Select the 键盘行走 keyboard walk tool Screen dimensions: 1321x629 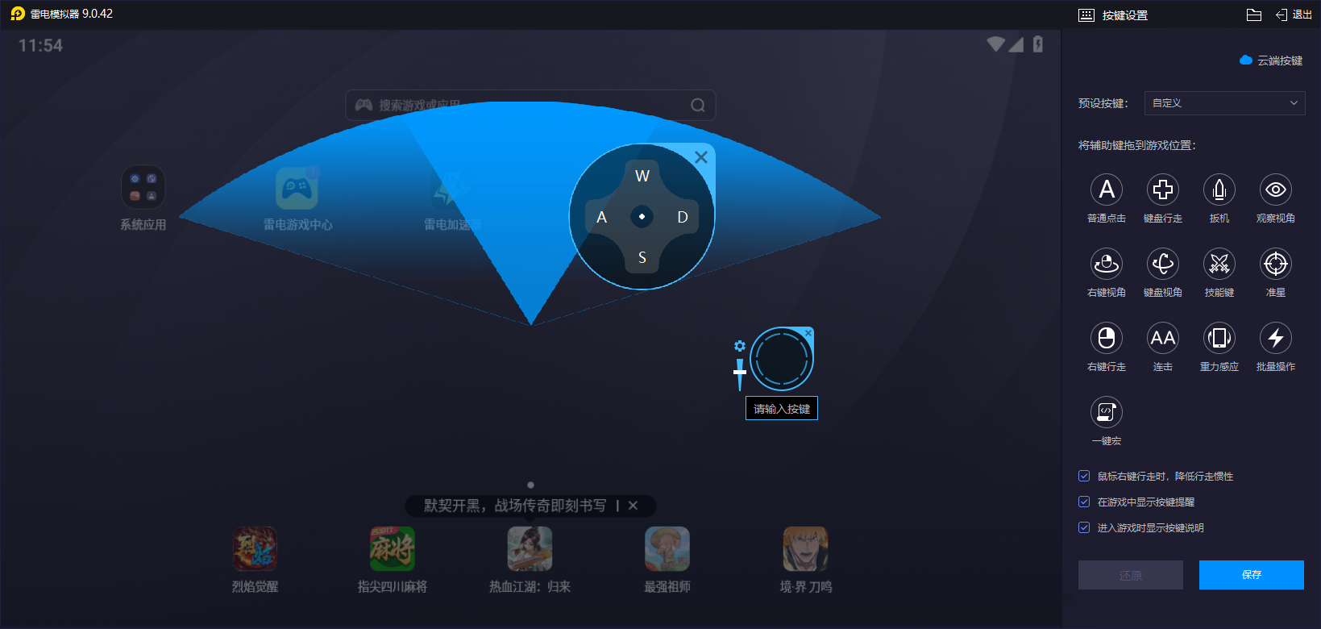pyautogui.click(x=1163, y=190)
